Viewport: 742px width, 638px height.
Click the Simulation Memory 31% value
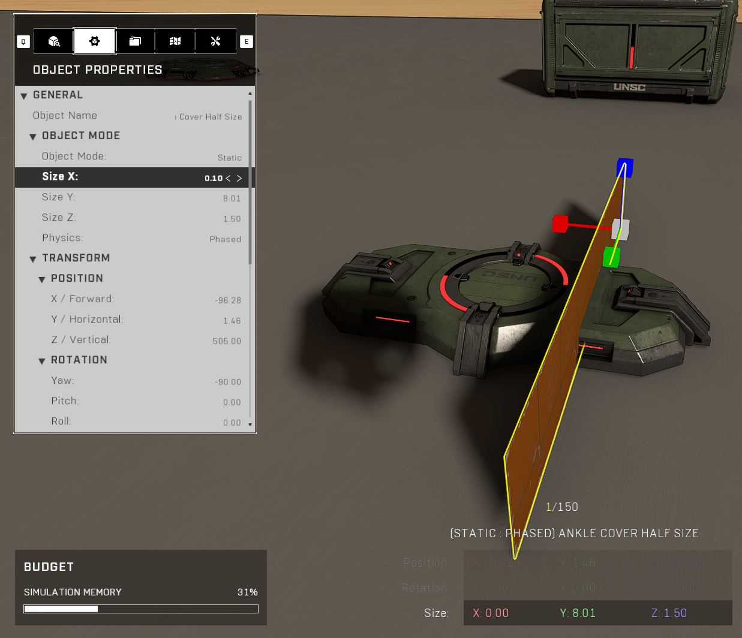(x=247, y=592)
